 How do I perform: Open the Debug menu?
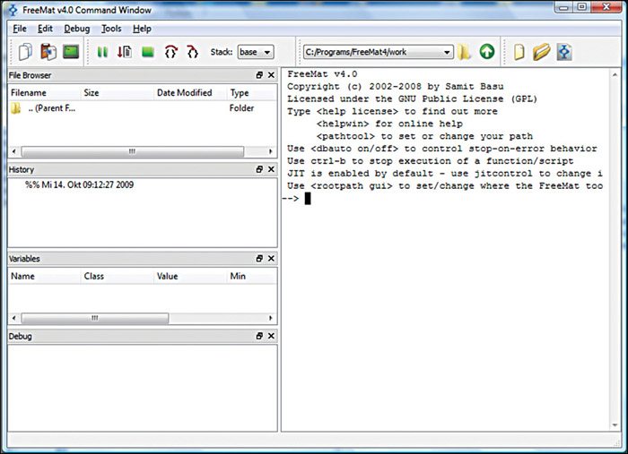coord(76,29)
